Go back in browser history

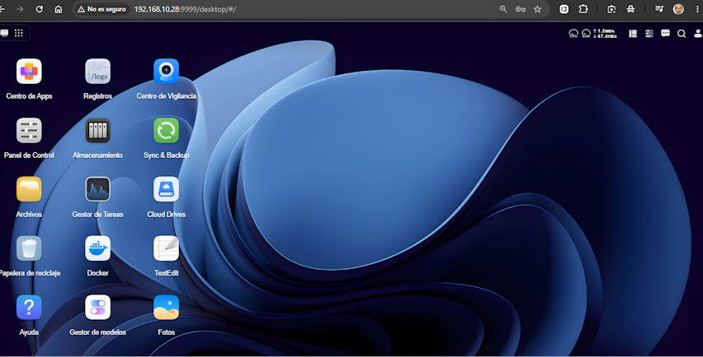coord(2,9)
